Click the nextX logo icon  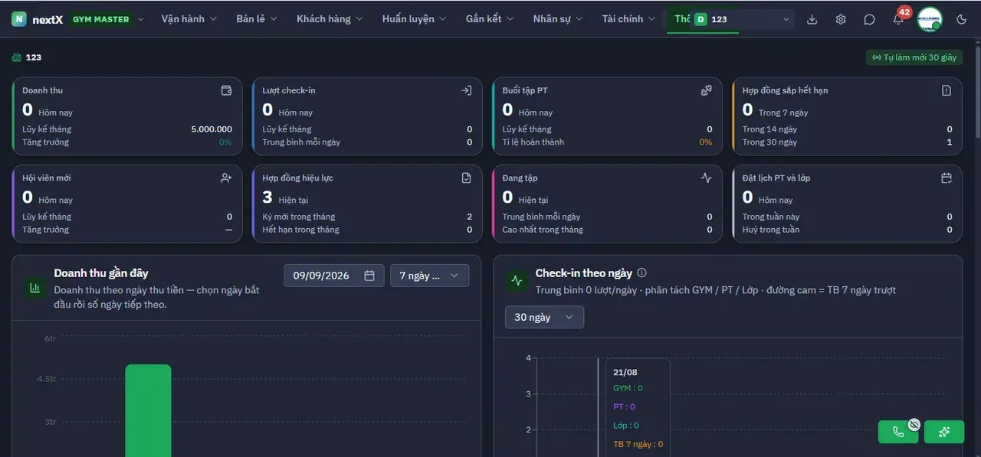(19, 19)
